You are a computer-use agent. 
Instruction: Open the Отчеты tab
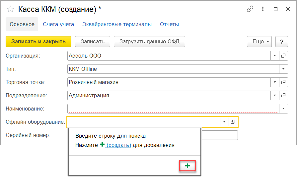[169, 24]
